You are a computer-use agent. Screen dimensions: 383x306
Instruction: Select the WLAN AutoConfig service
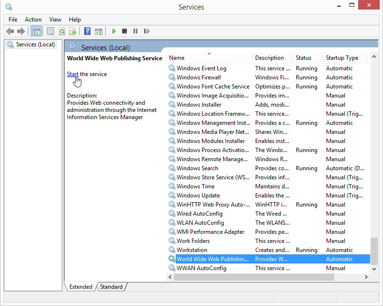pos(268,222)
